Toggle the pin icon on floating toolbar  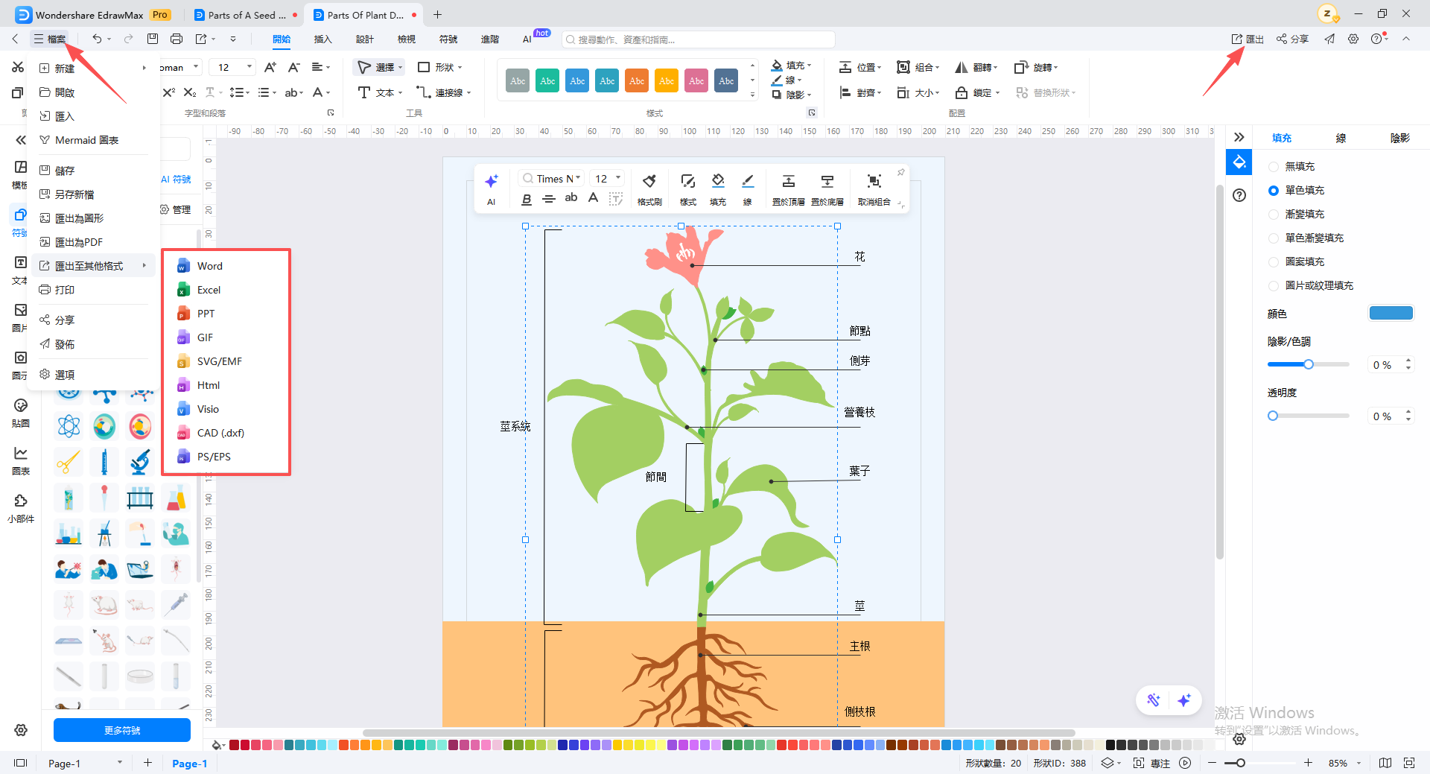(900, 172)
